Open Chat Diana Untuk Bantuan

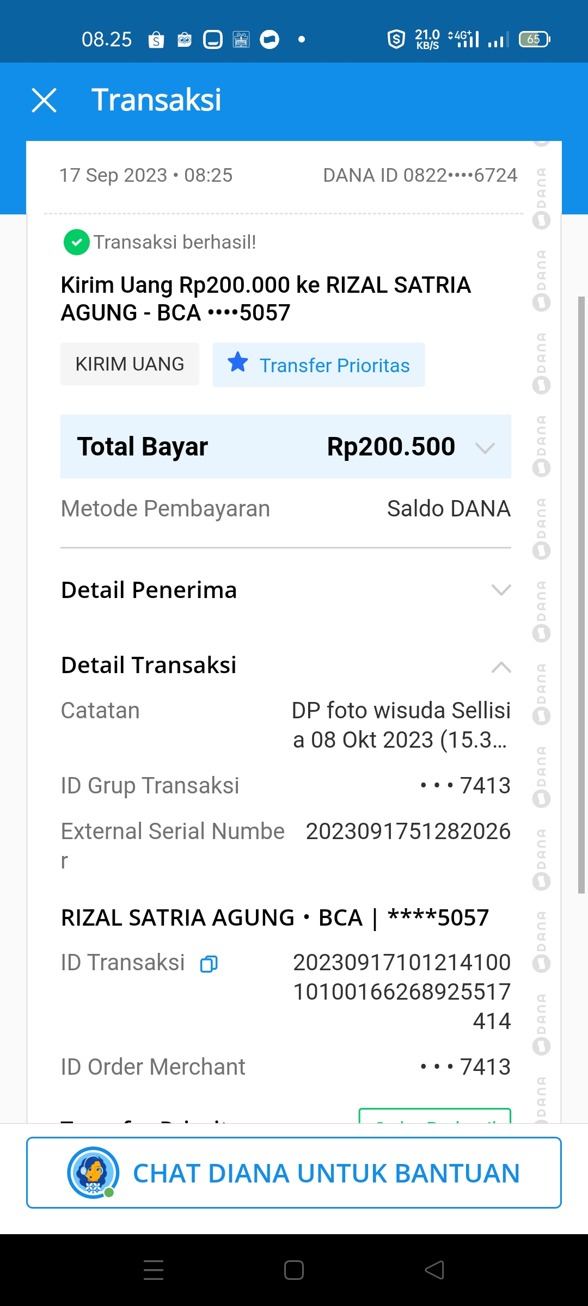click(326, 1173)
